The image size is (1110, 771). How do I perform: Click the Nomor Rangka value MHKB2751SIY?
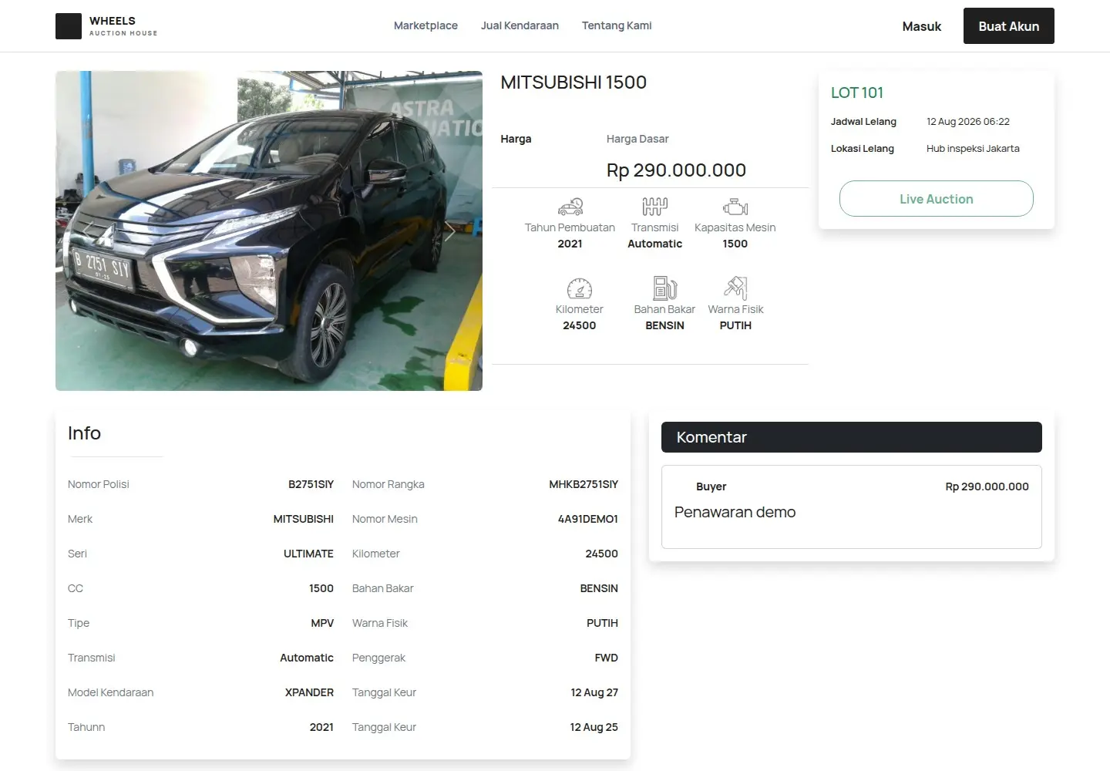(584, 484)
